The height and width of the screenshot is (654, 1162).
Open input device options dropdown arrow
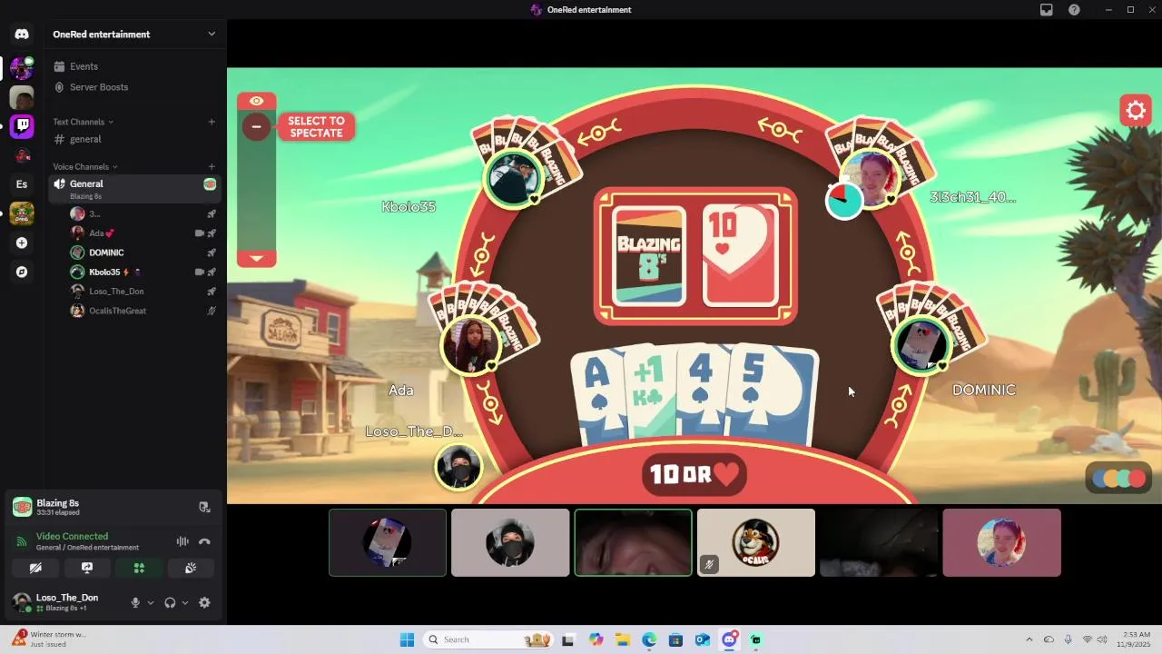click(151, 602)
